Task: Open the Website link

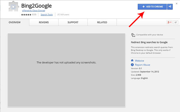Action: tap(139, 61)
